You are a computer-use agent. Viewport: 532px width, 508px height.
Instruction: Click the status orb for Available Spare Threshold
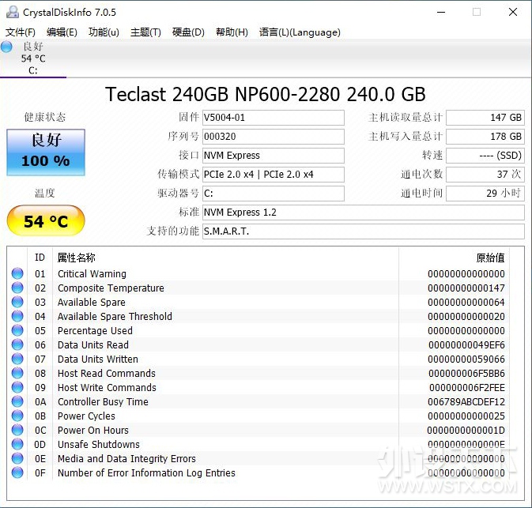17,316
